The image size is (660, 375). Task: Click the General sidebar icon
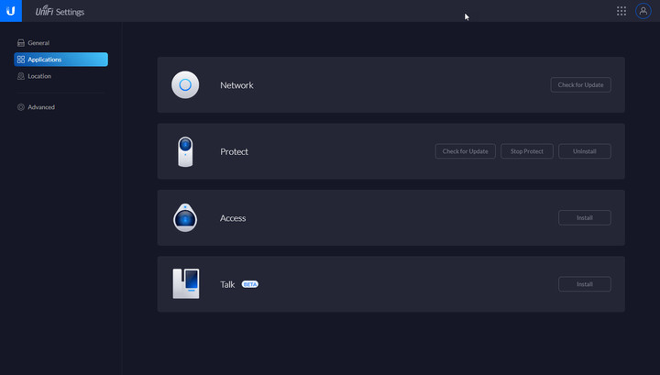coord(20,43)
